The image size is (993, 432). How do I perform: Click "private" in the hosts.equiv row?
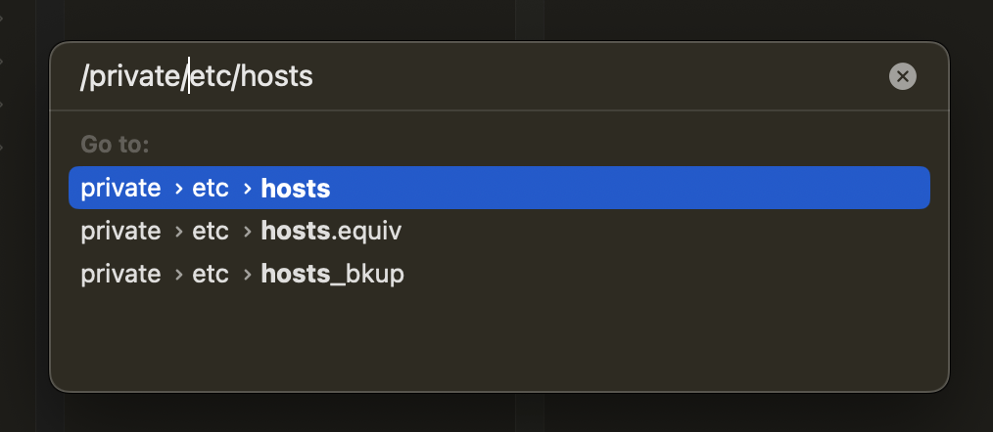click(120, 232)
